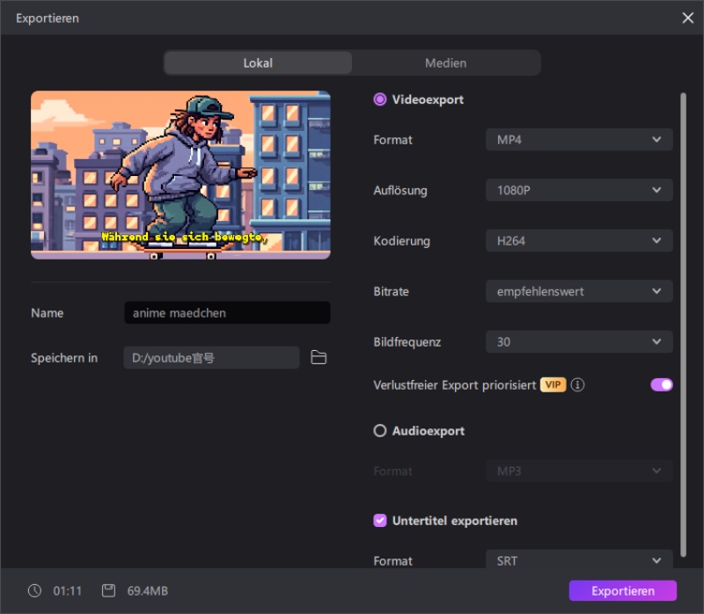Click the folder browse icon

click(x=319, y=357)
